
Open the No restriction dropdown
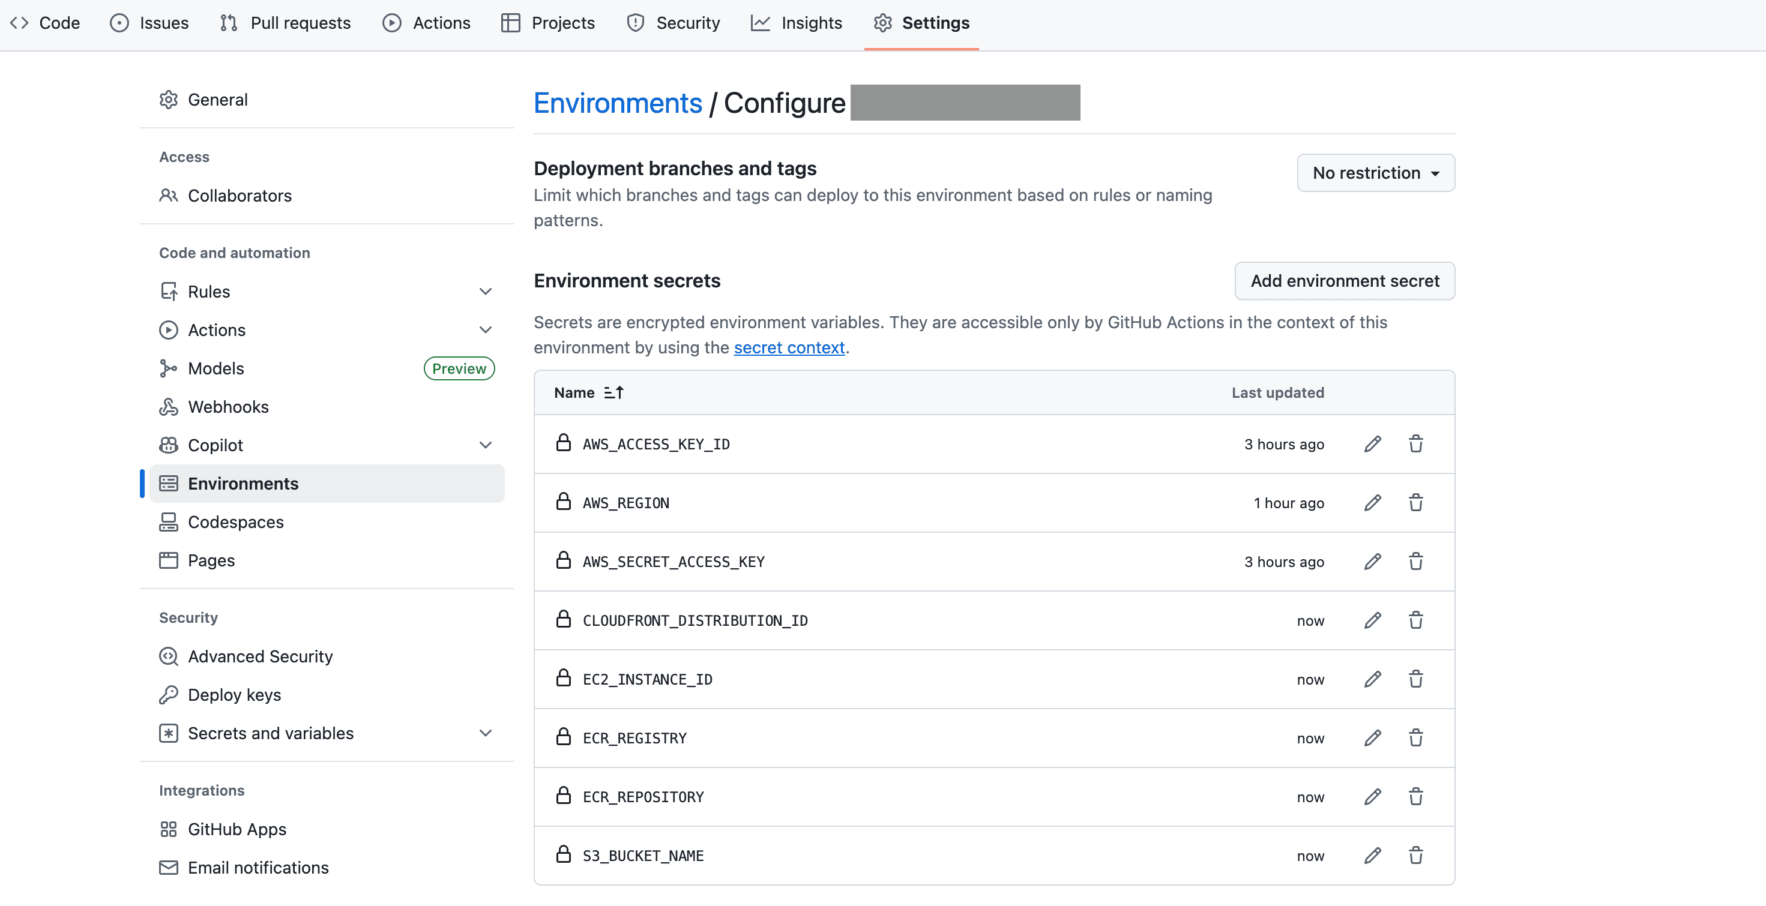click(1375, 173)
